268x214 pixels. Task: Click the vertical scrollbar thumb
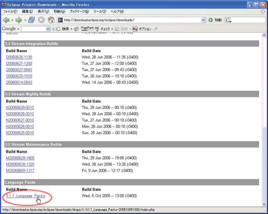(x=264, y=164)
